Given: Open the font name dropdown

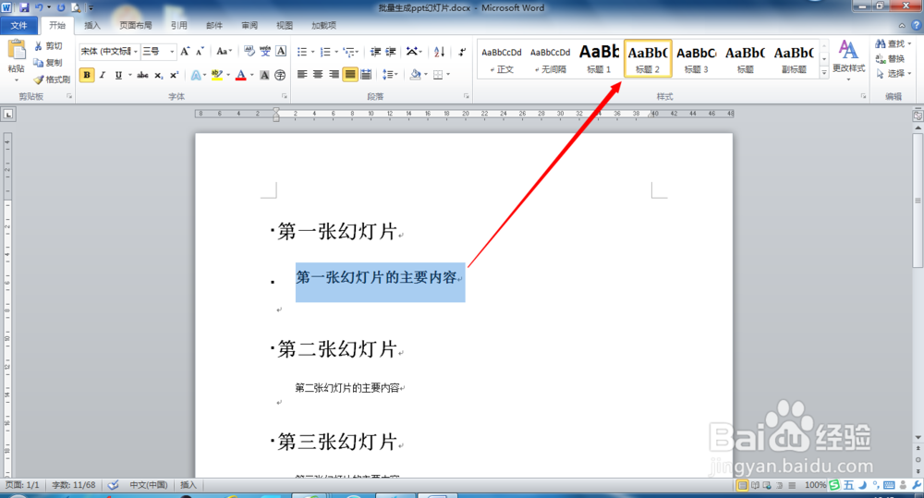Looking at the screenshot, I should point(136,52).
